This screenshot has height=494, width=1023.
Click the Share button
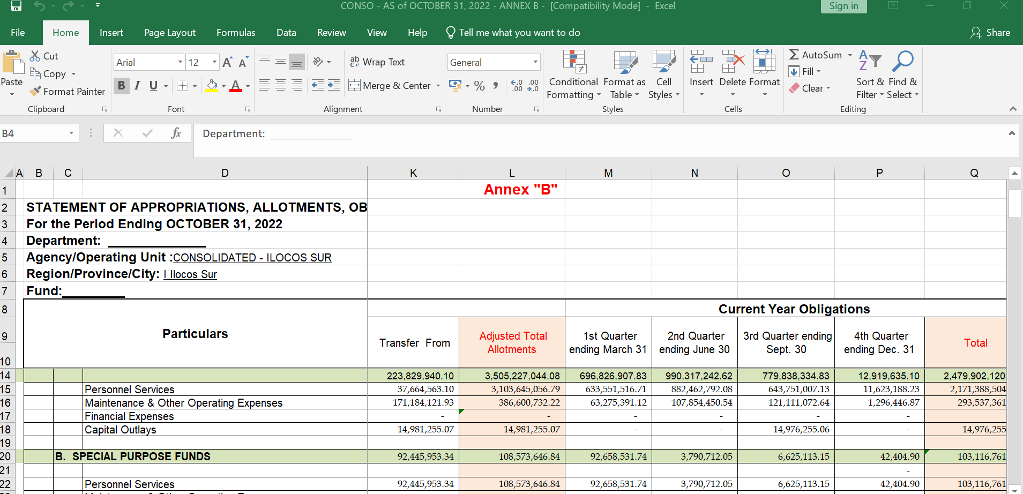click(990, 33)
